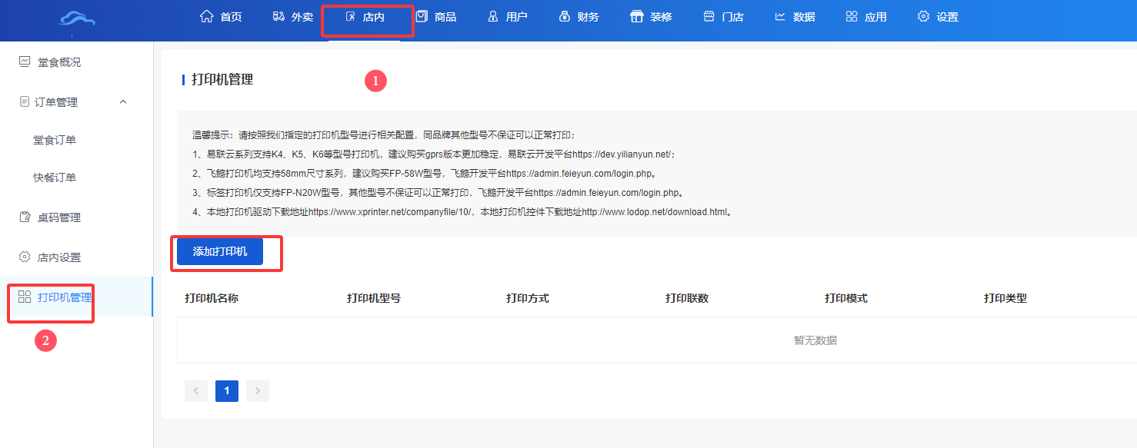Select the 店内 top menu
Screen dimensions: 1137x448
pyautogui.click(x=374, y=17)
